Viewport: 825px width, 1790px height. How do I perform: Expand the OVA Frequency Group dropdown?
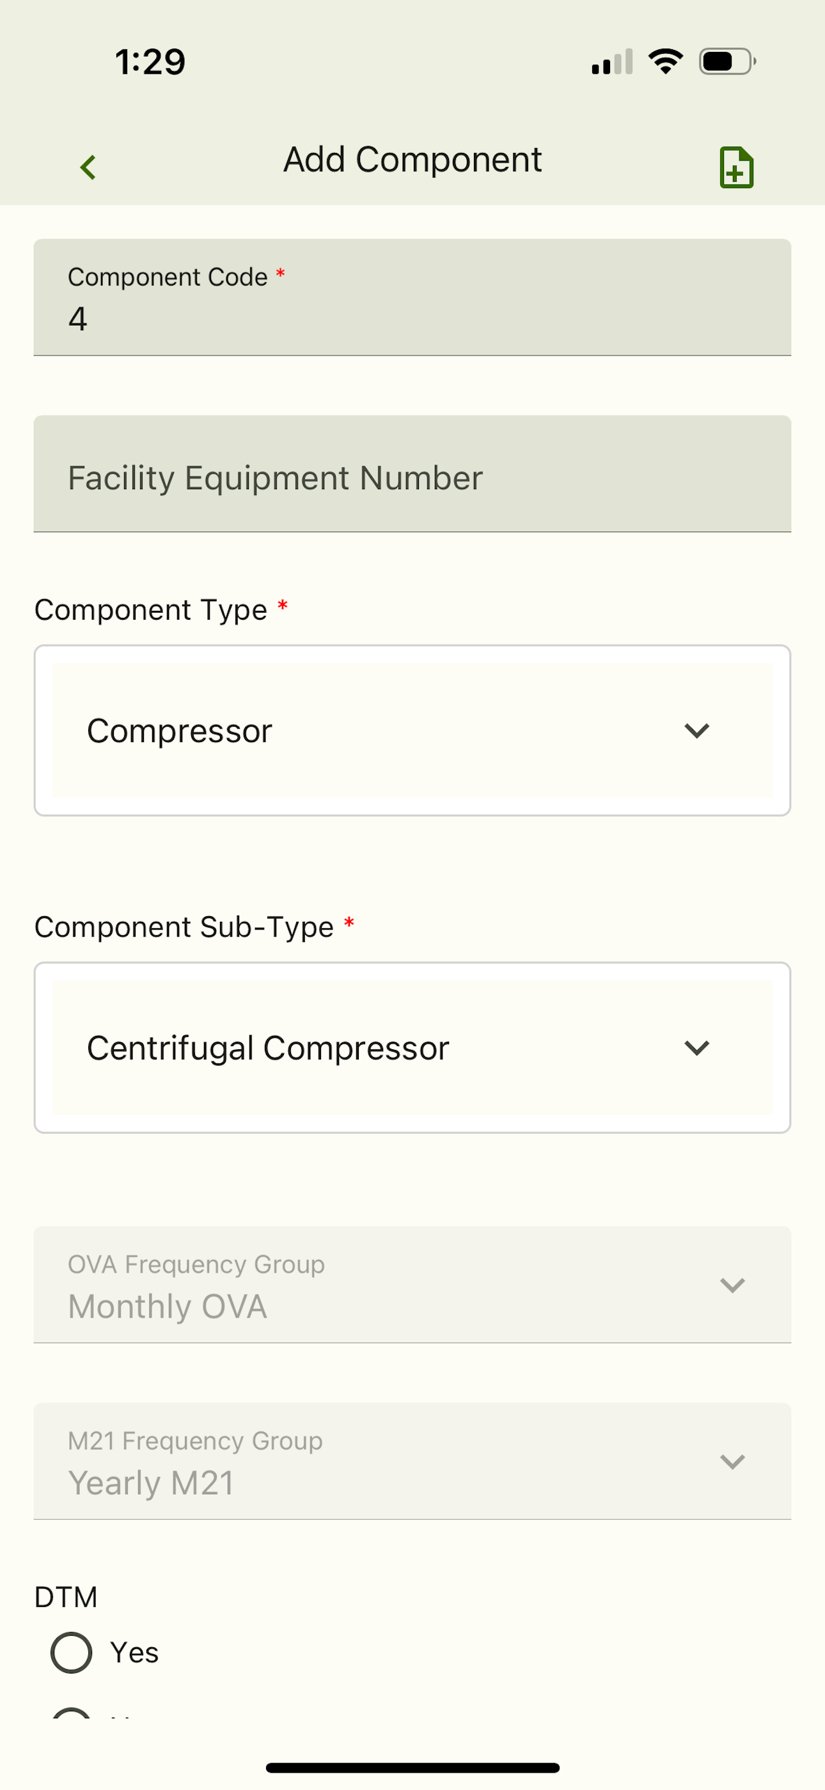tap(412, 1285)
